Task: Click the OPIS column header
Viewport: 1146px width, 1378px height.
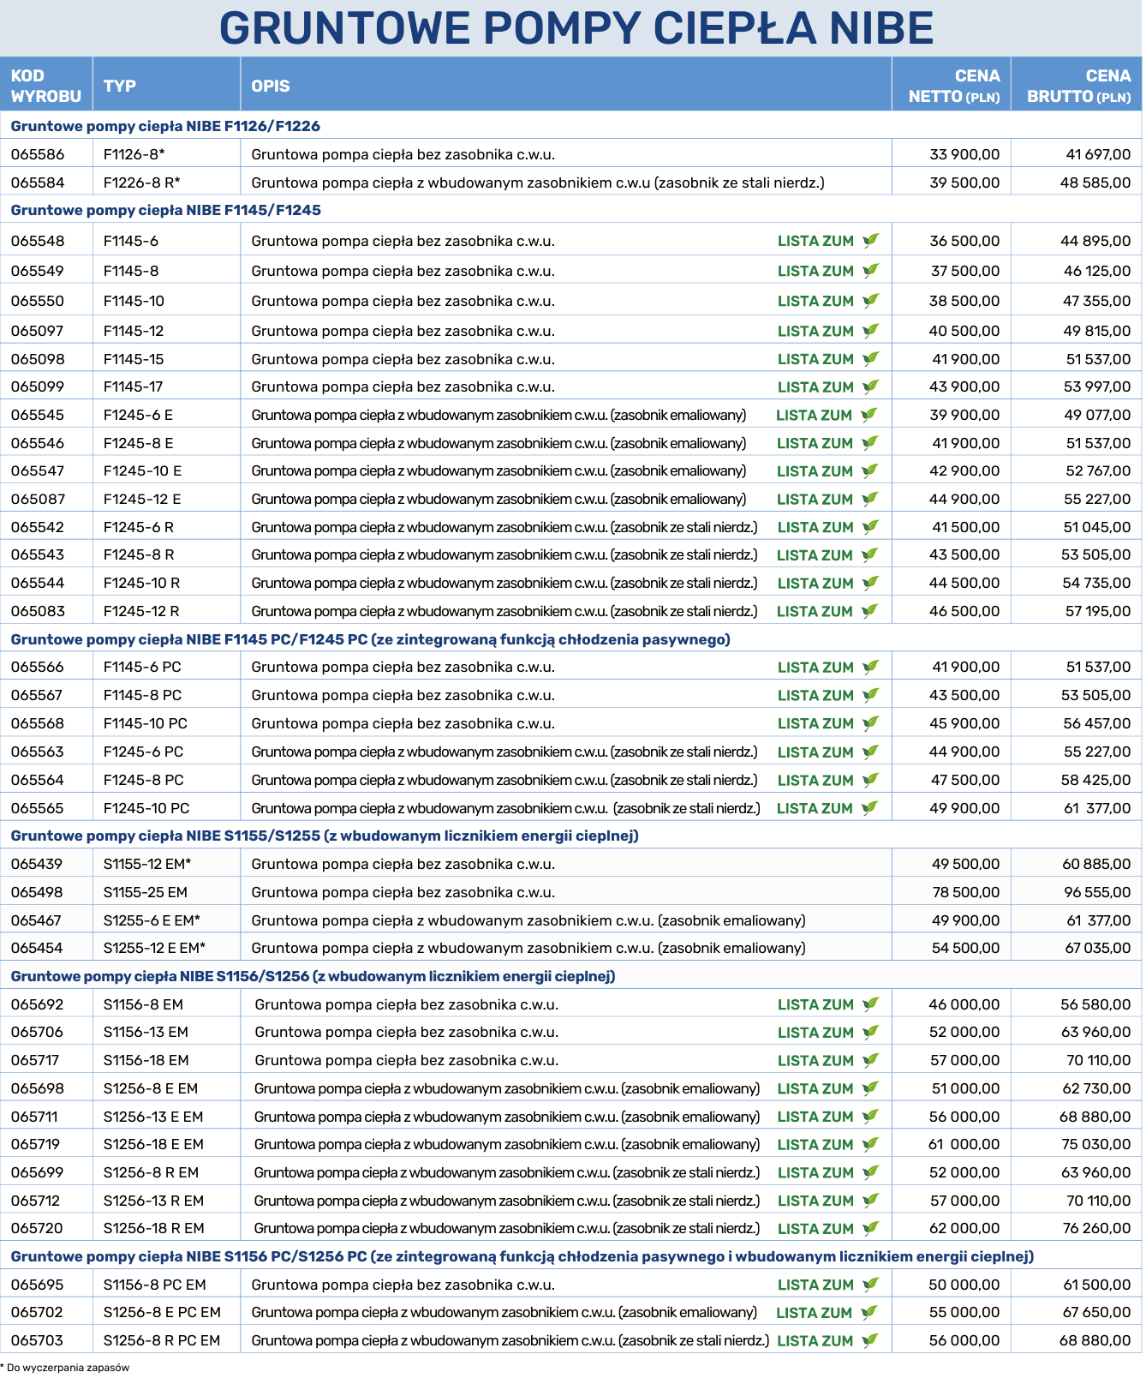Action: click(x=271, y=86)
